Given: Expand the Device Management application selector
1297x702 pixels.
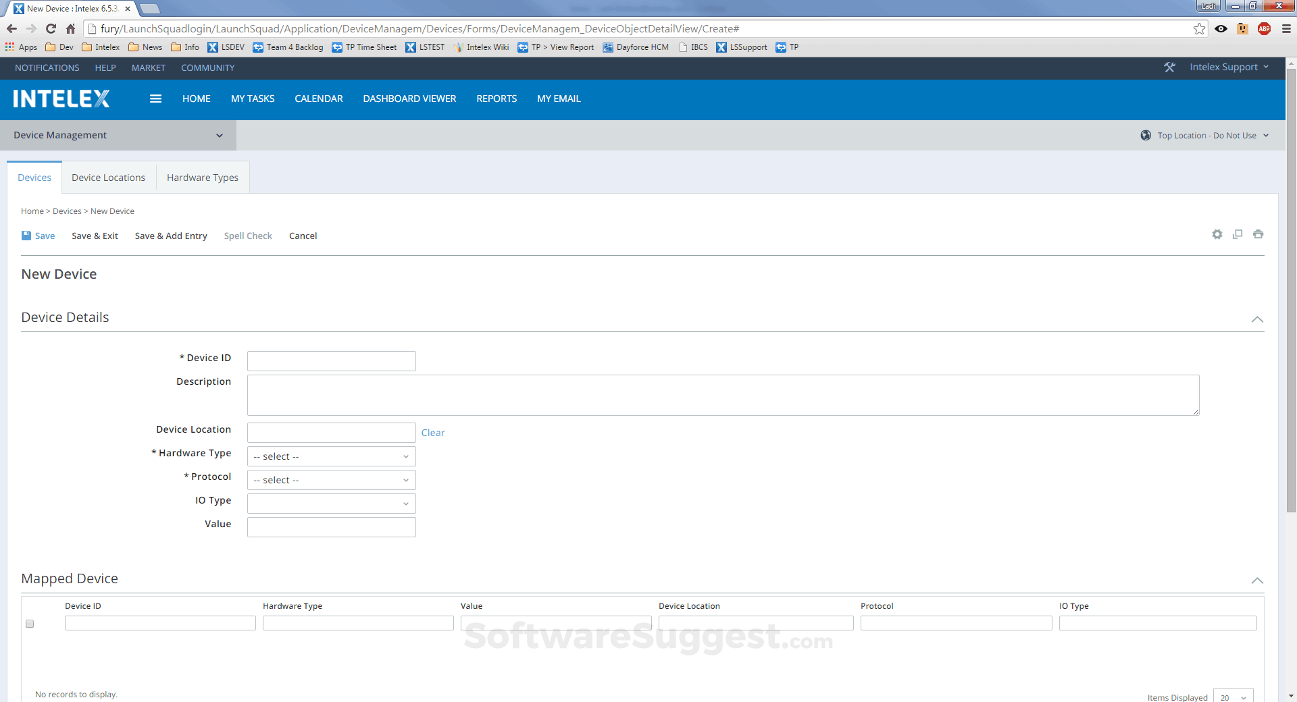Looking at the screenshot, I should (219, 135).
